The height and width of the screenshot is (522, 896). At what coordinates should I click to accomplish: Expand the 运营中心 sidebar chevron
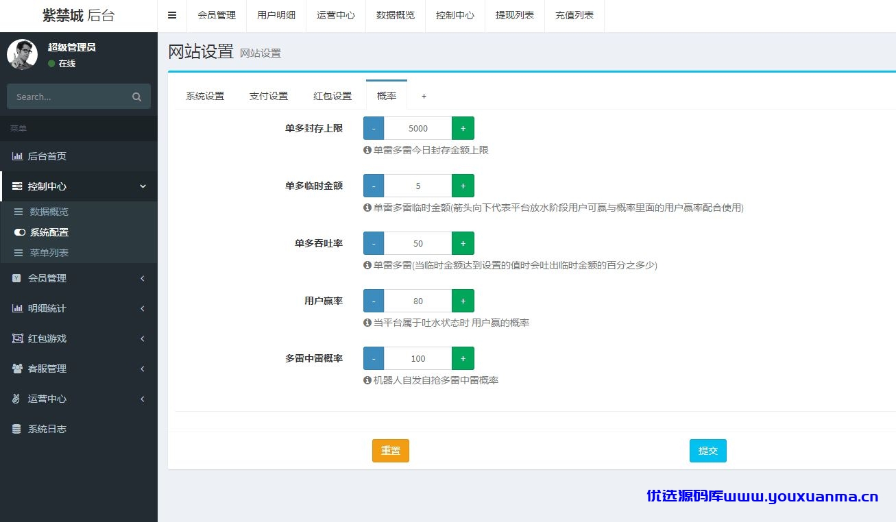143,399
